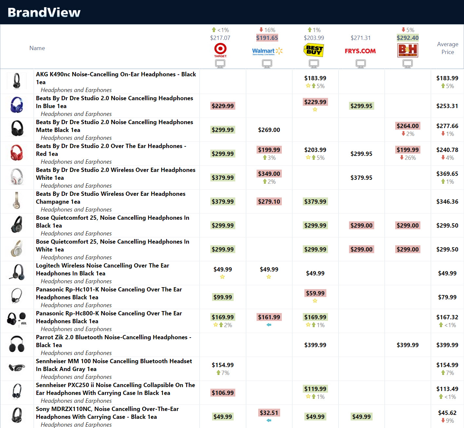The width and height of the screenshot is (464, 428).
Task: Click the monitor icon under Walmart
Action: tap(267, 64)
